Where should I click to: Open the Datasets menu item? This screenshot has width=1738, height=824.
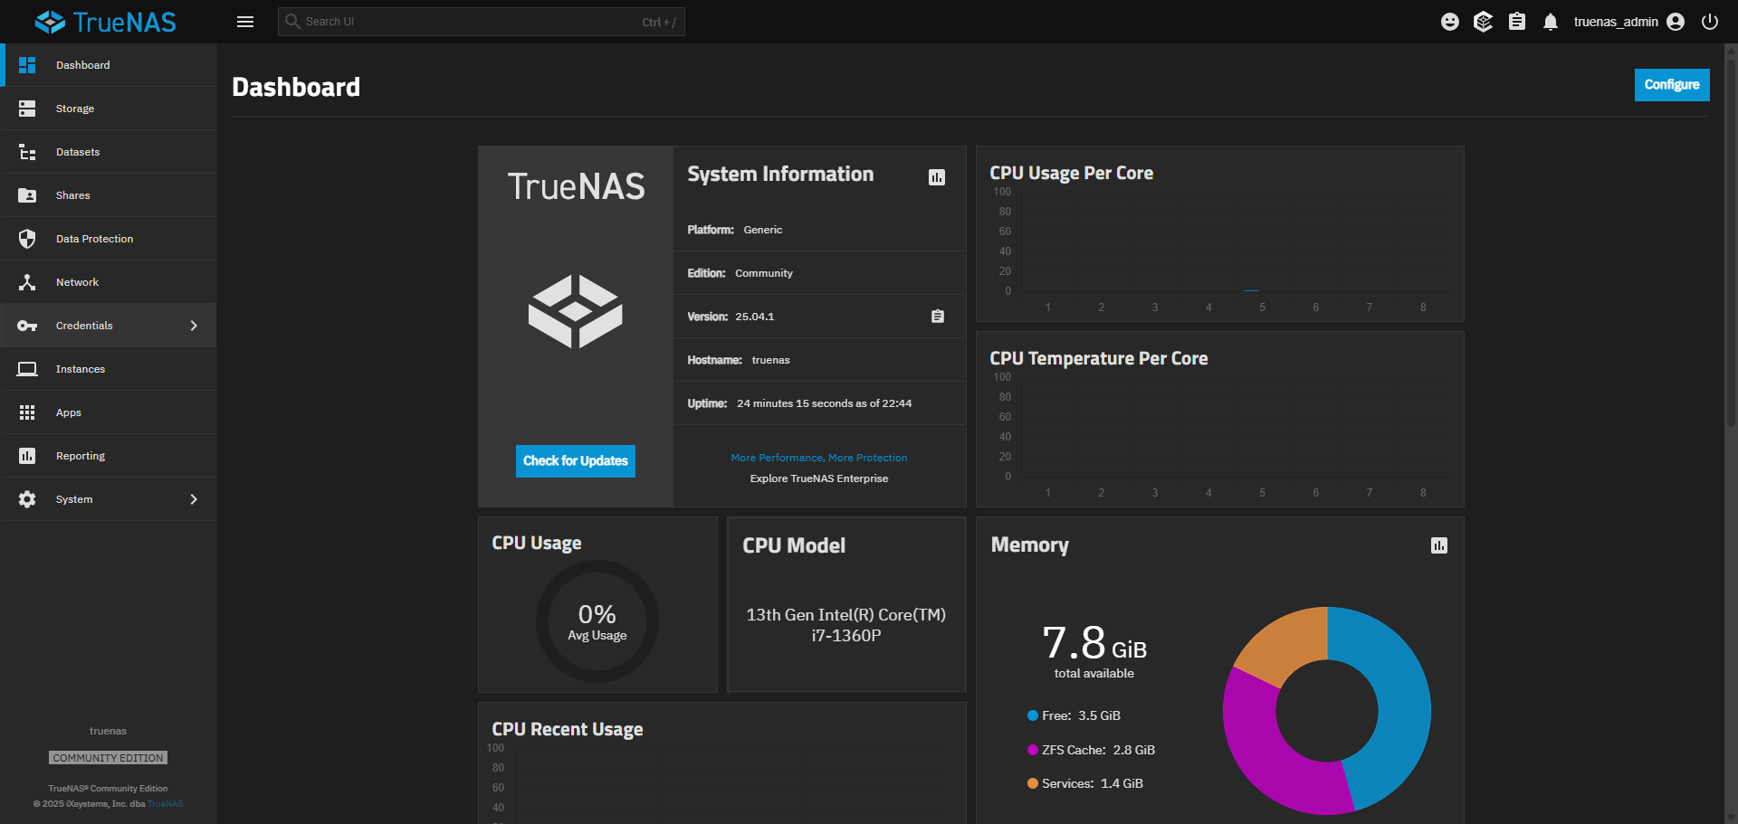coord(109,152)
